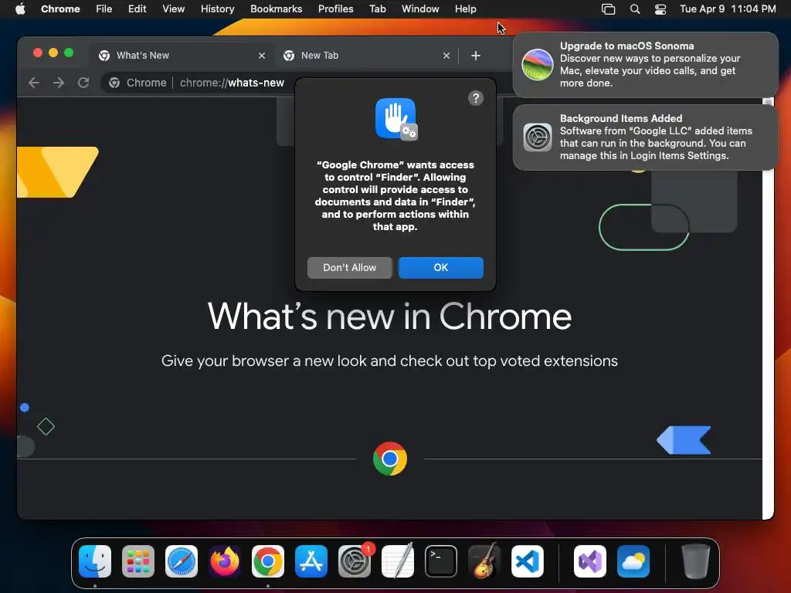This screenshot has height=593, width=791.
Task: Click the Chrome logo on the page
Action: click(x=390, y=459)
